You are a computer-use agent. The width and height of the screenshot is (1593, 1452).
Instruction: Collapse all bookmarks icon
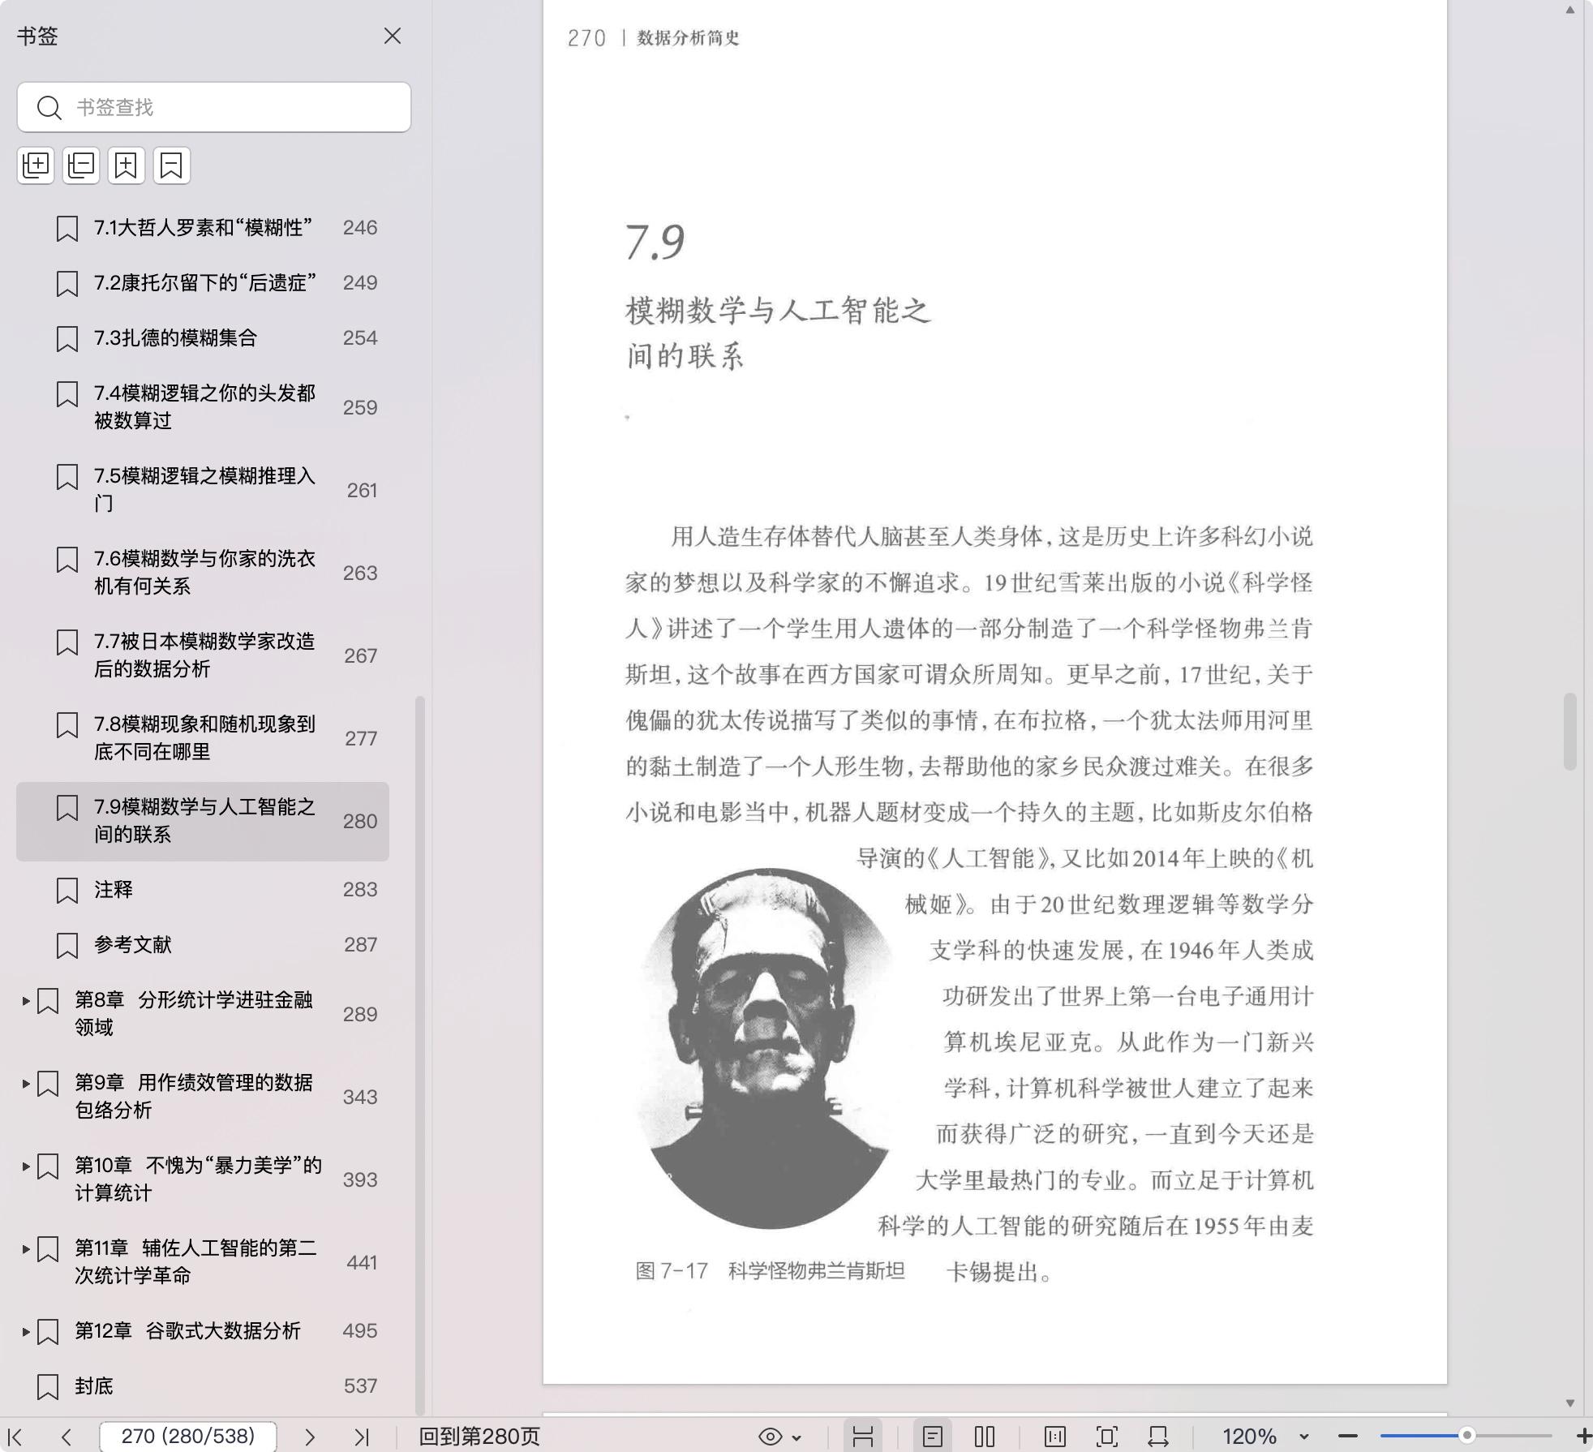coord(81,165)
